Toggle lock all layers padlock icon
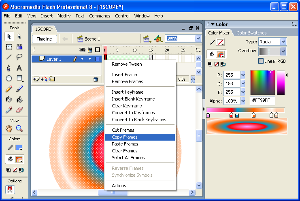This screenshot has height=201, width=300. coord(90,50)
